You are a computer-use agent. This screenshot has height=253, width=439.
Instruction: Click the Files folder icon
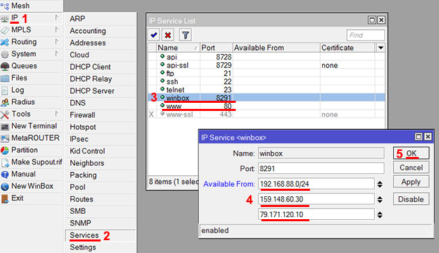point(5,78)
